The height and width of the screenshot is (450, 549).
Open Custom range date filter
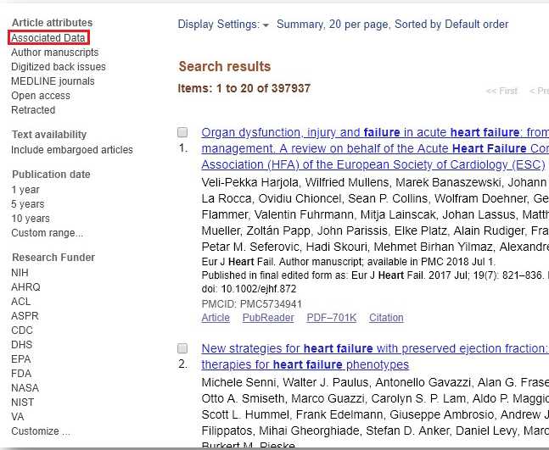tap(47, 233)
